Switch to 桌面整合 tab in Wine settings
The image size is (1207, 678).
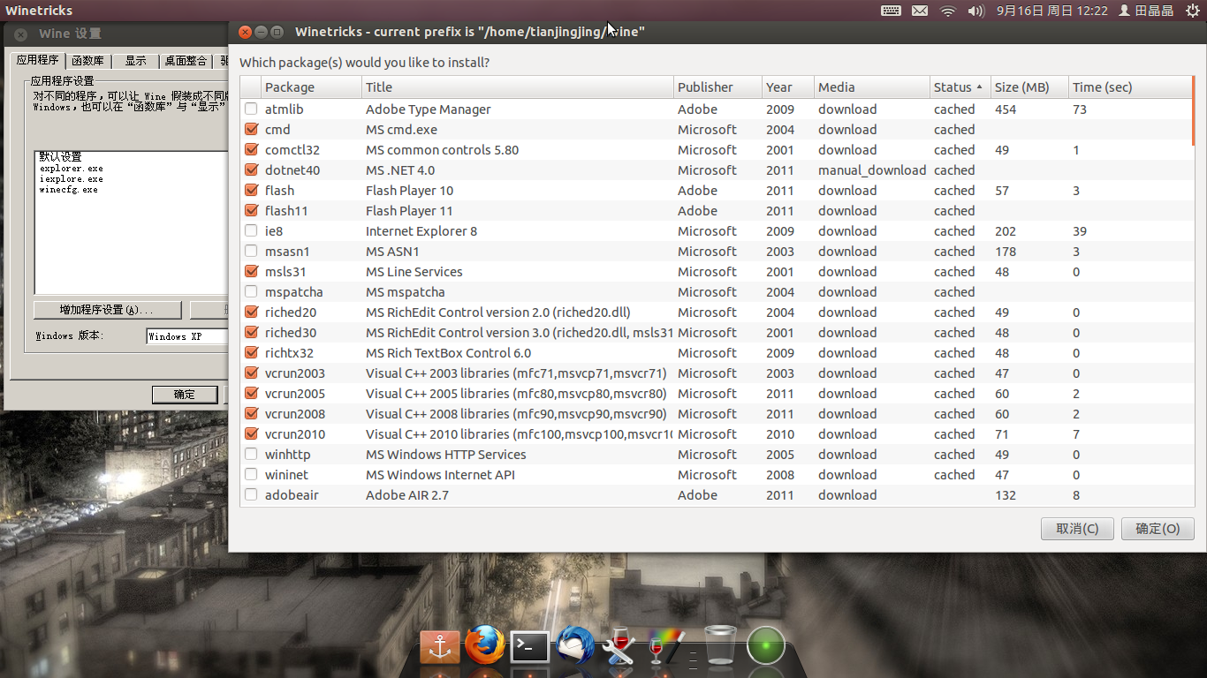point(186,61)
